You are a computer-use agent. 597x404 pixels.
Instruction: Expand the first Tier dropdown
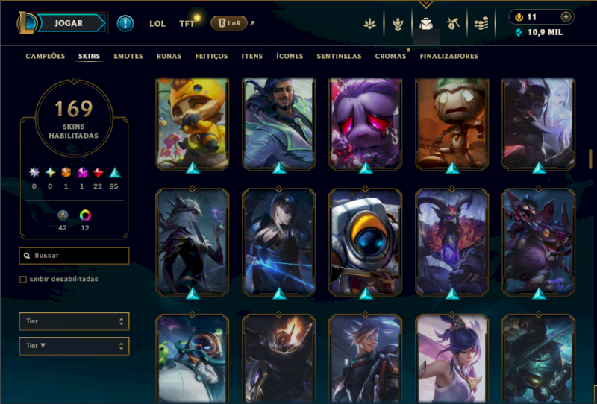pyautogui.click(x=74, y=321)
